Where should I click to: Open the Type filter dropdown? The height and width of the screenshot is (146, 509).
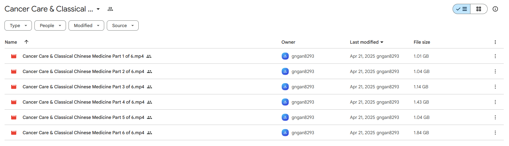[18, 26]
